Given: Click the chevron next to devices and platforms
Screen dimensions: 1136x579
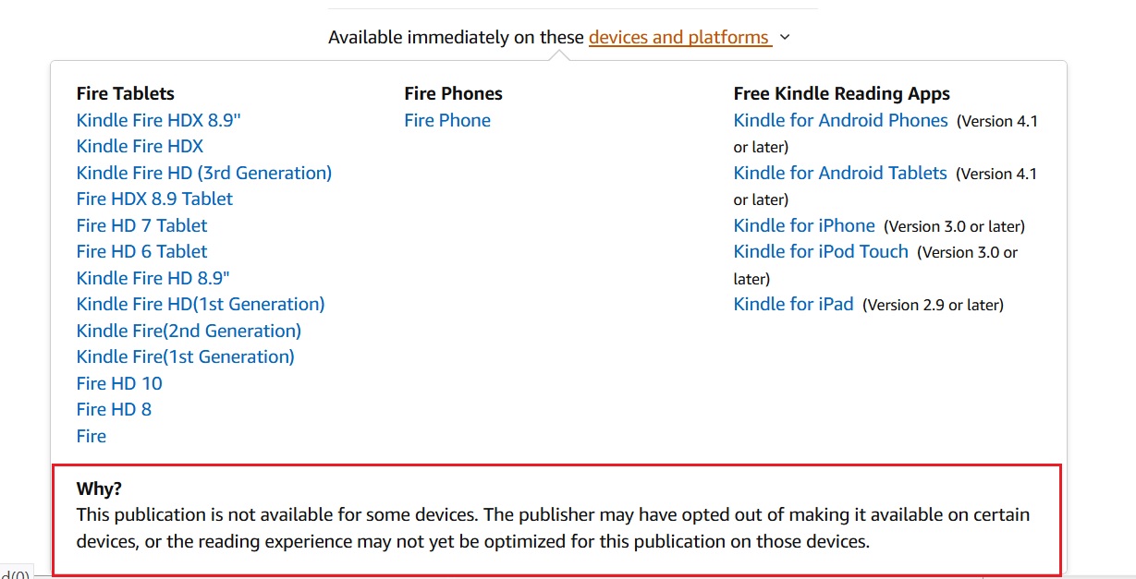Looking at the screenshot, I should 784,38.
